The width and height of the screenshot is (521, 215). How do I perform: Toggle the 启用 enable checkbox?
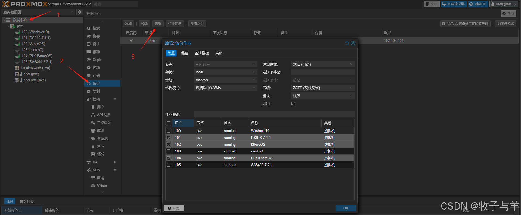[293, 104]
